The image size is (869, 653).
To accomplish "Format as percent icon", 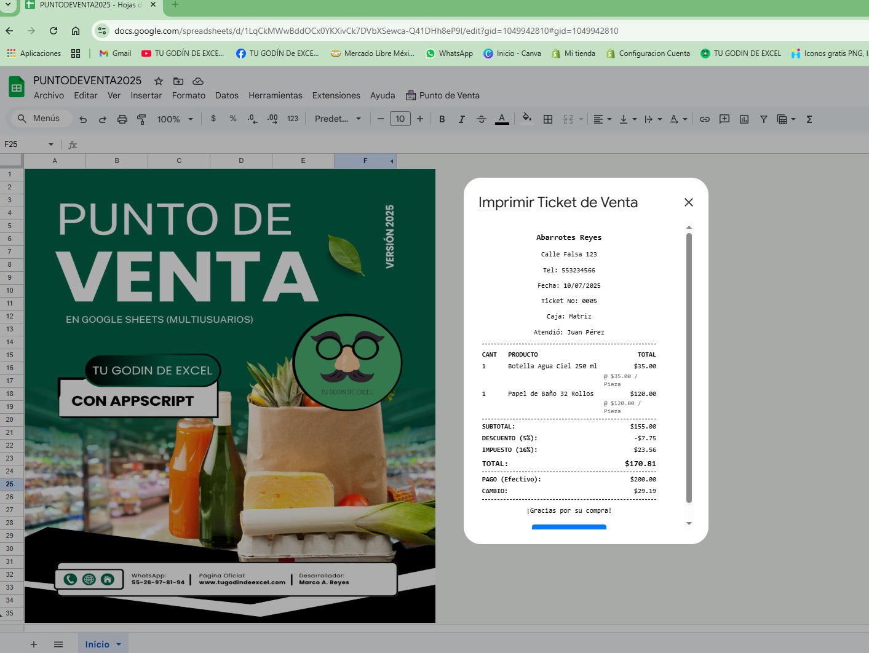I will click(x=233, y=119).
